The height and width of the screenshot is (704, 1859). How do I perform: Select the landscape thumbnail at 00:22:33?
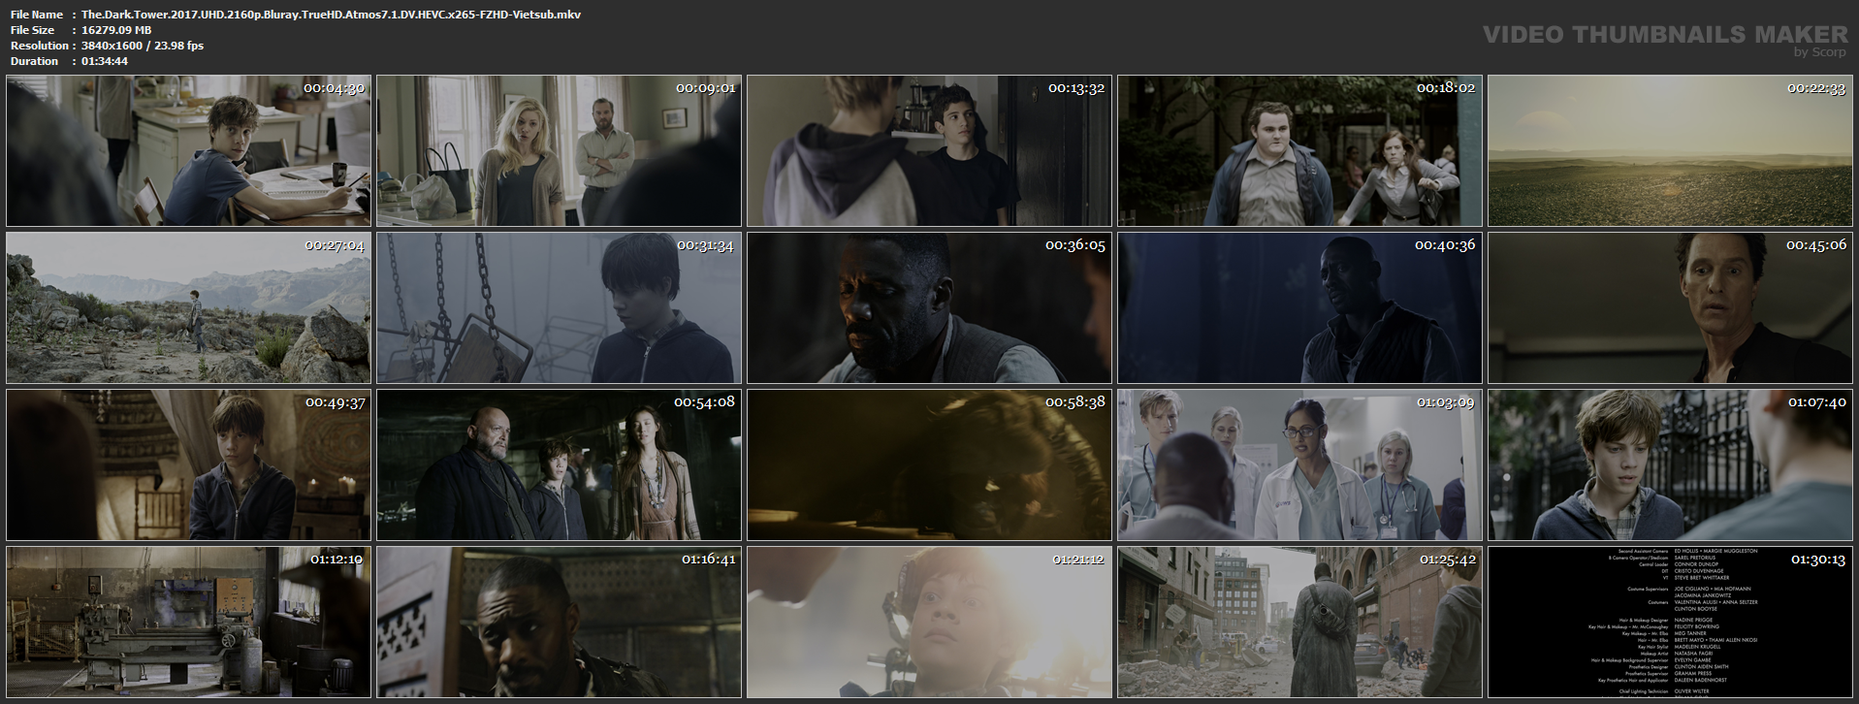(1670, 150)
